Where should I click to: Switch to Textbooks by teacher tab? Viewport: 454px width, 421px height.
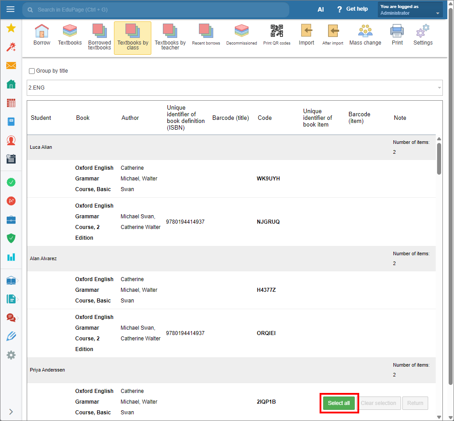tap(170, 38)
